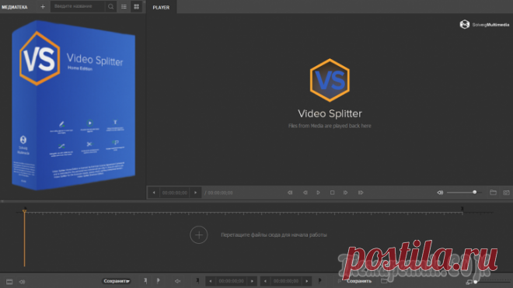Switch media library to thumbnail grid view
Image resolution: width=513 pixels, height=288 pixels.
[137, 6]
